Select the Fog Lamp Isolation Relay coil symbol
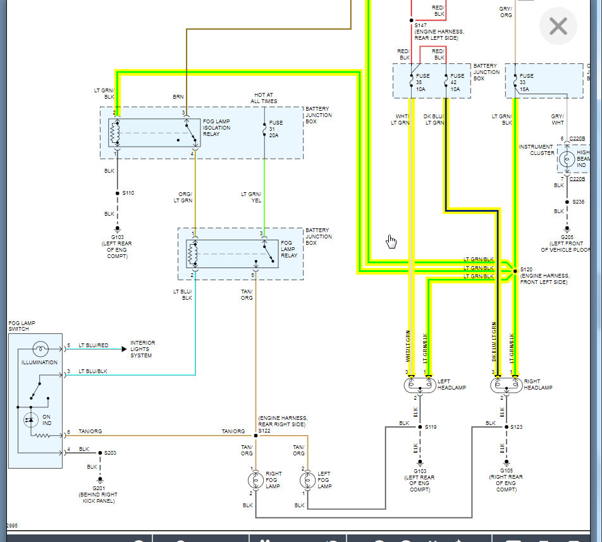 tap(115, 133)
